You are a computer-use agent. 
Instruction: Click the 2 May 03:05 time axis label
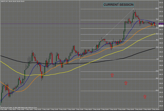[x=122, y=109]
